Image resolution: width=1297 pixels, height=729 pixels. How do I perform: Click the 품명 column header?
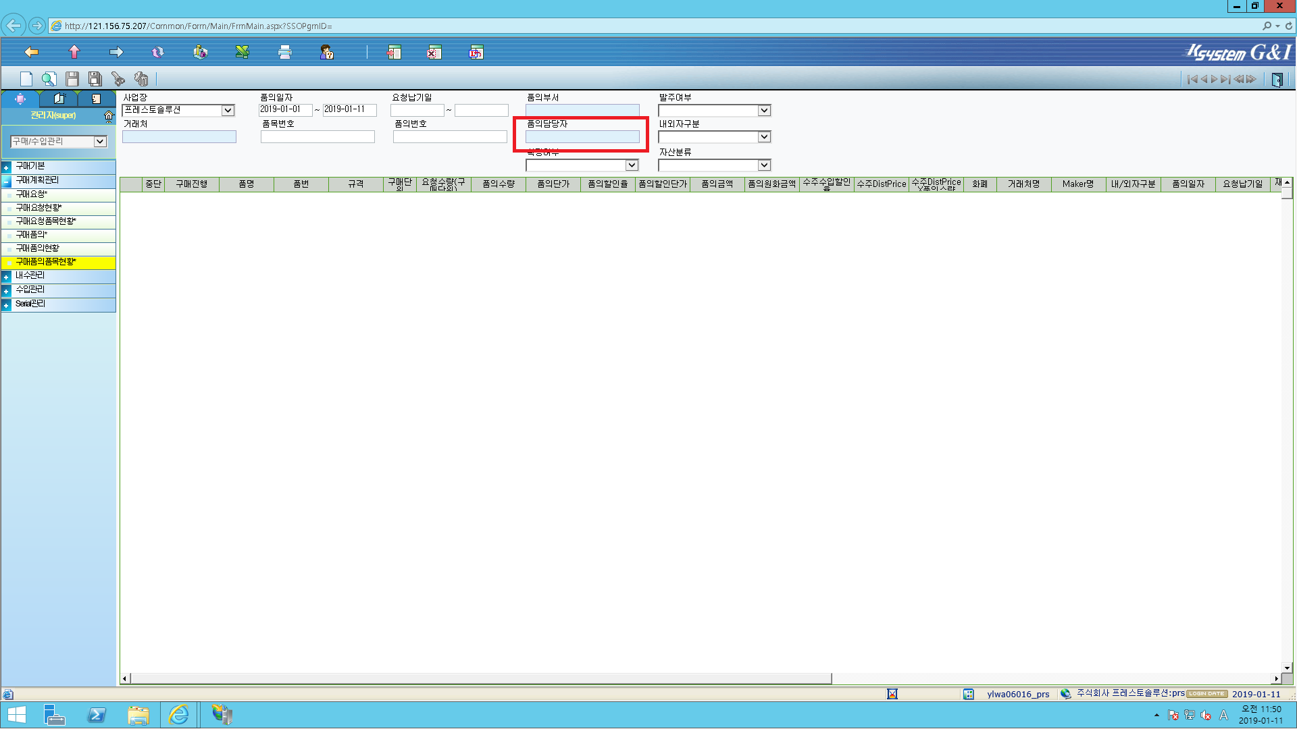(x=247, y=184)
